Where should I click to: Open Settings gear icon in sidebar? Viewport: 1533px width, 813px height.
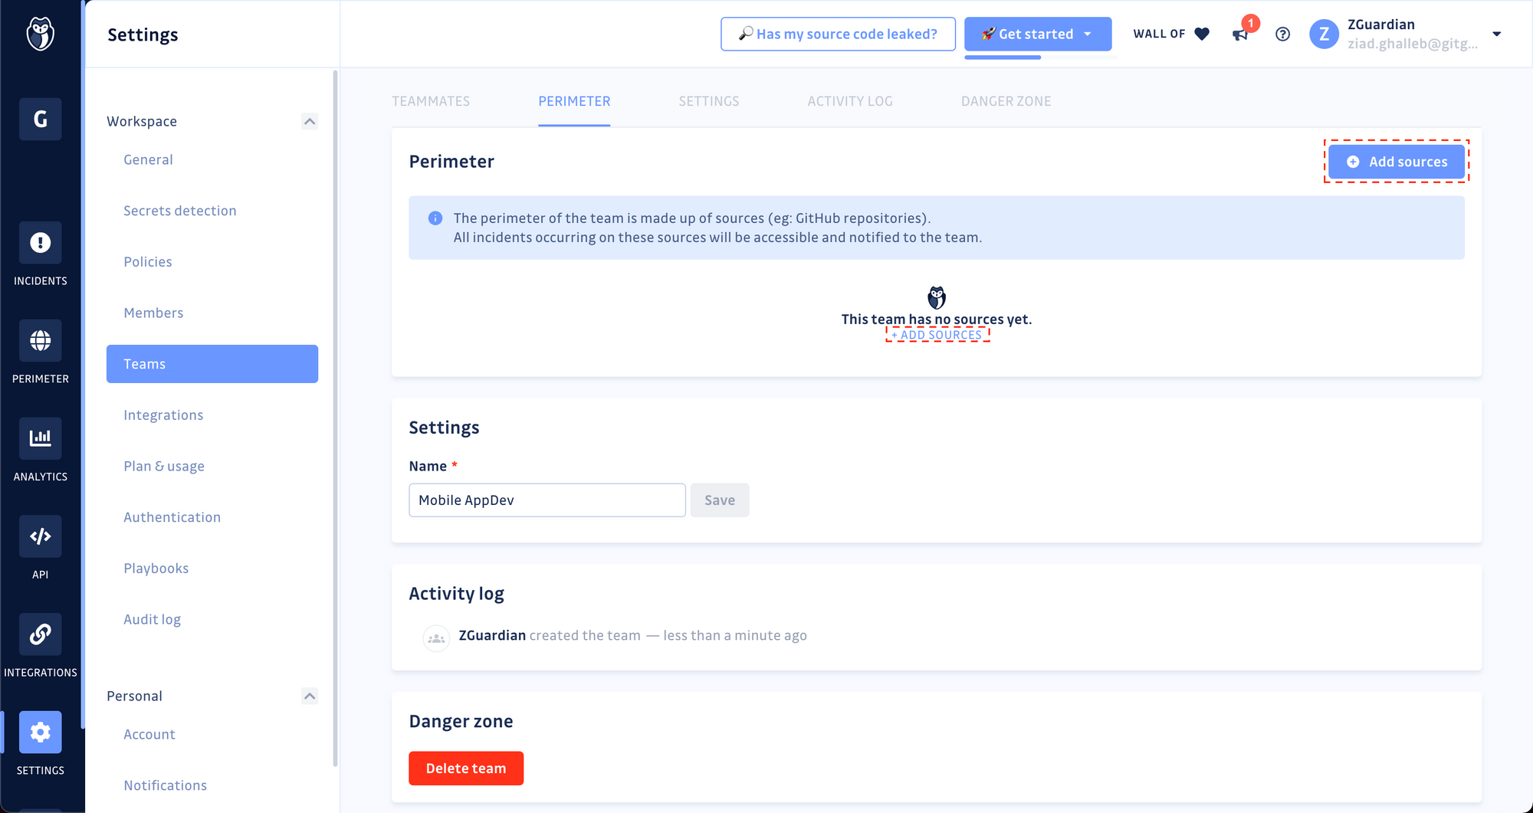coord(41,733)
